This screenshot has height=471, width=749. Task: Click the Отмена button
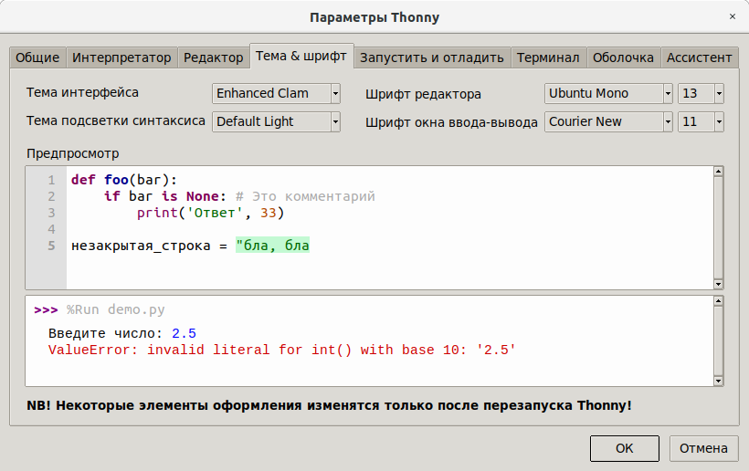(703, 448)
